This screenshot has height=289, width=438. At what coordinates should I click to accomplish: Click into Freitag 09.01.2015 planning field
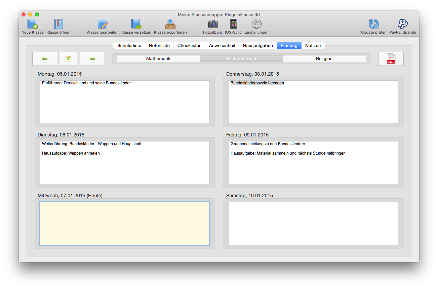point(313,163)
